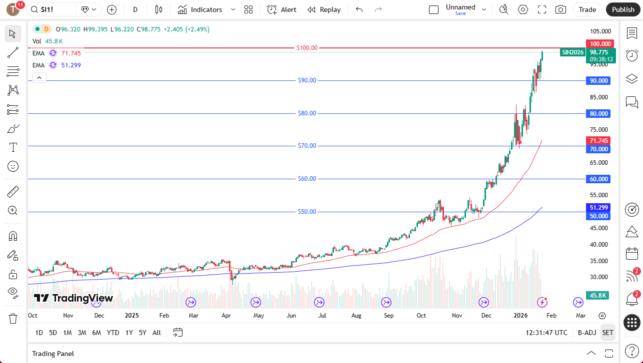This screenshot has width=643, height=363.
Task: Open the emoji icons tool
Action: [x=13, y=166]
